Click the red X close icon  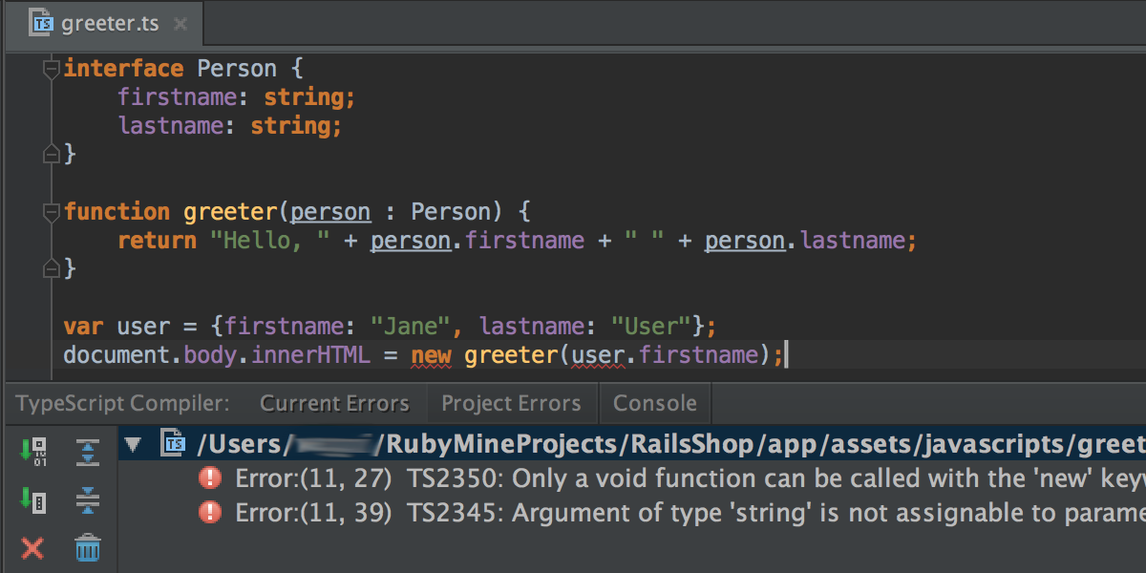(32, 548)
